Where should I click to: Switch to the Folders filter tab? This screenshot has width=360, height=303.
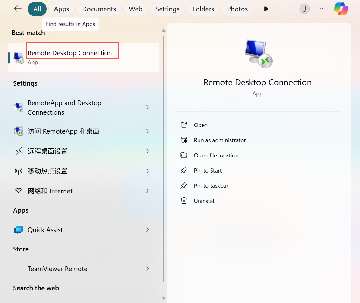tap(203, 9)
